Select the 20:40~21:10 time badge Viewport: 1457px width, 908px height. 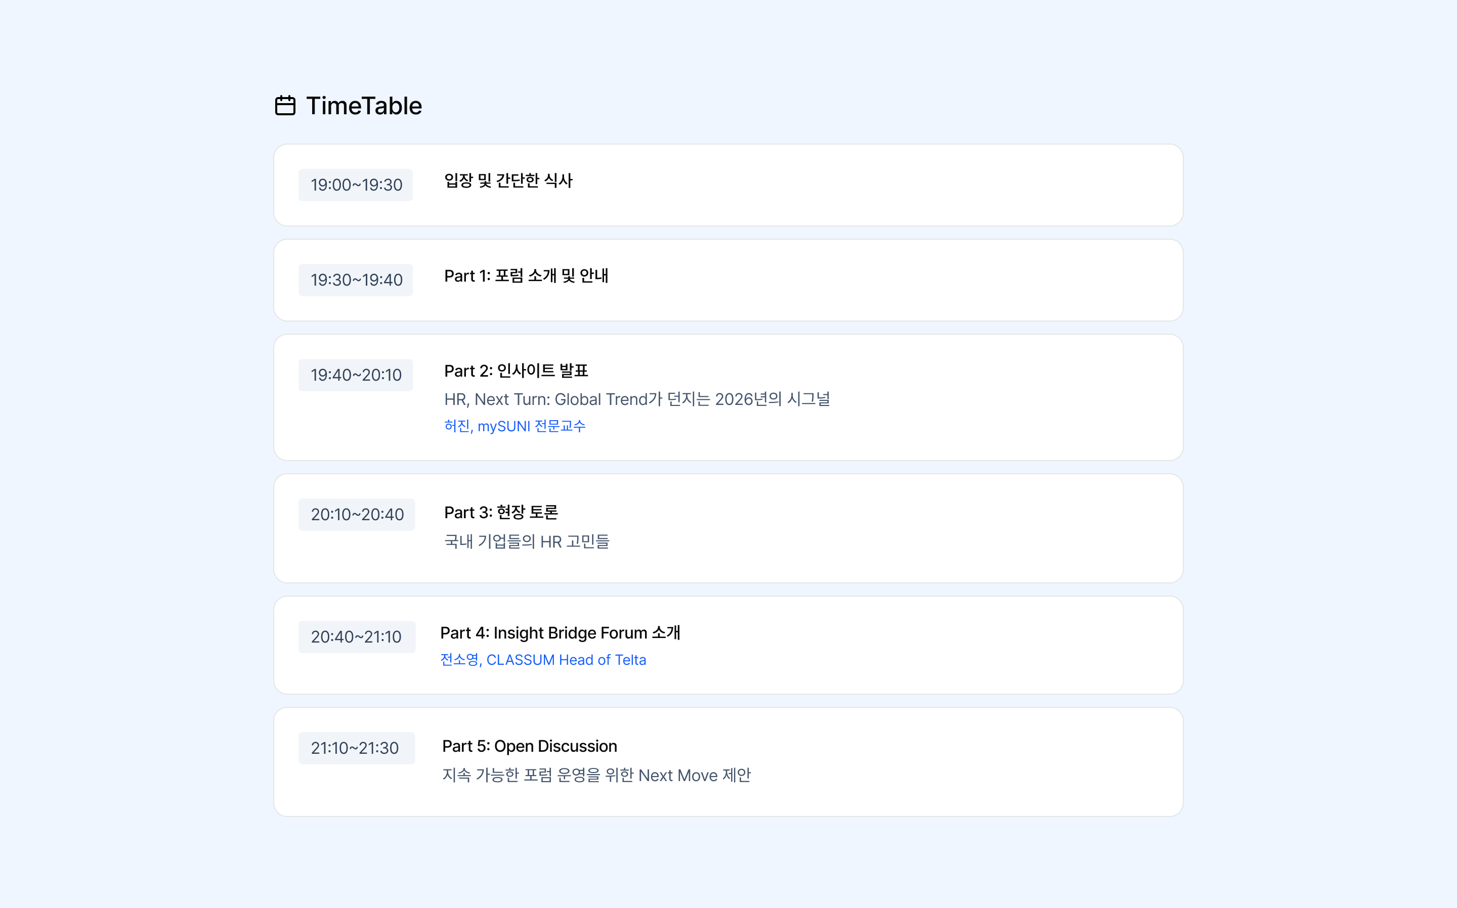(x=356, y=637)
